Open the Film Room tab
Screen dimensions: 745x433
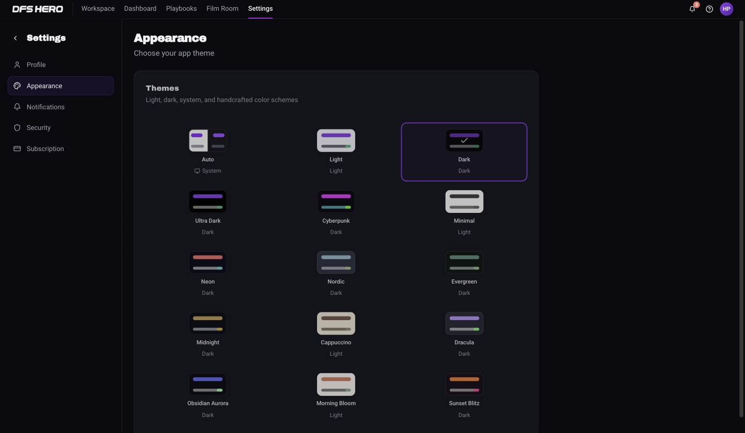tap(223, 9)
